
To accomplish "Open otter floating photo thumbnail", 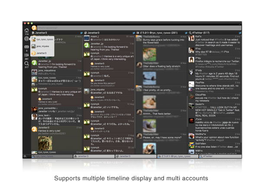I will coord(149,78).
